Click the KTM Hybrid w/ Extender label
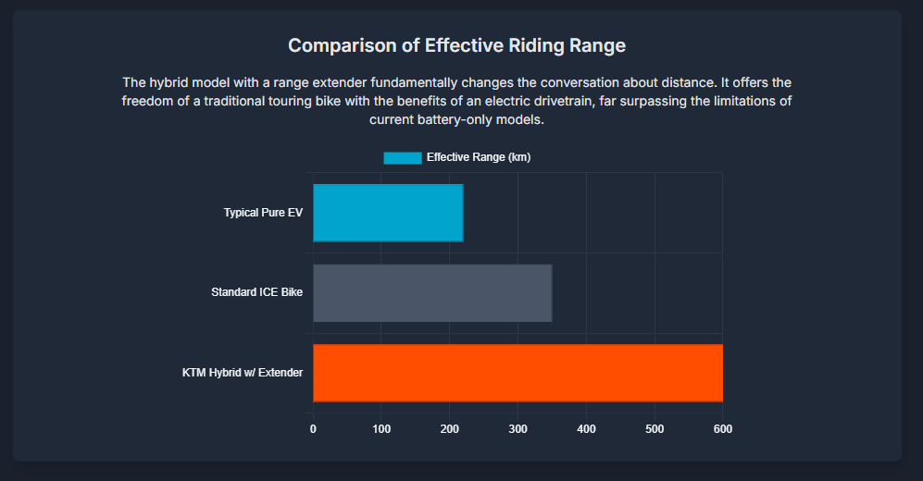Viewport: 923px width, 481px height. [243, 373]
